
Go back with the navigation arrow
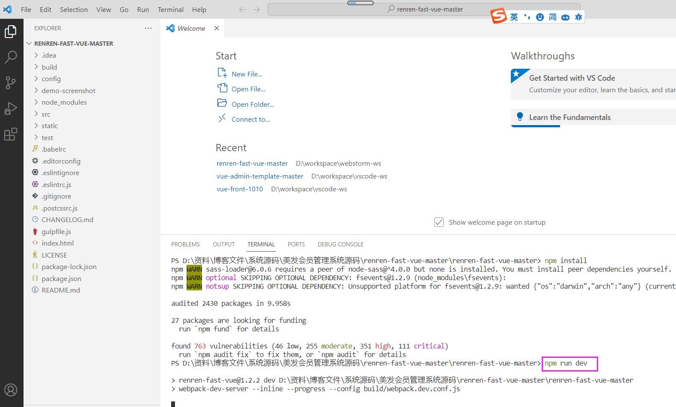pos(243,9)
